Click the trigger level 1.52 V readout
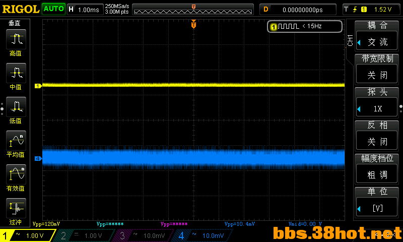Screen dimensions: 403x242 tap(383, 10)
